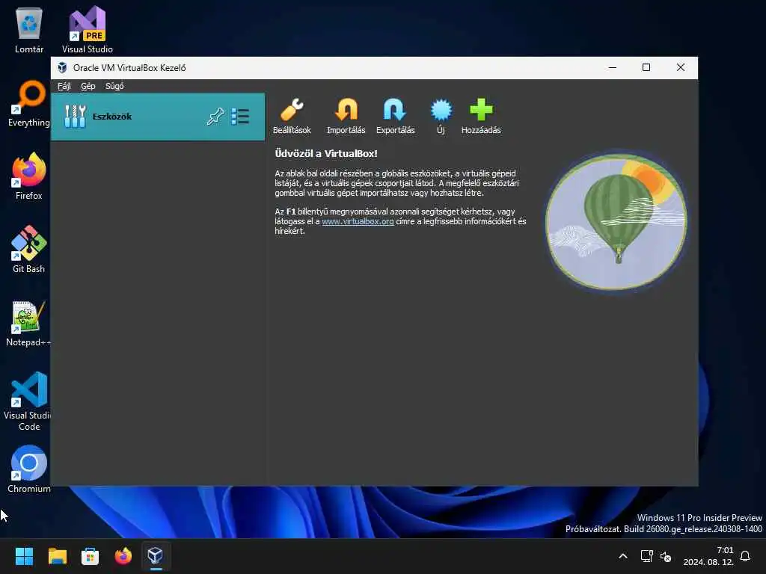Select the Visual Studio desktop shortcut
Image resolution: width=766 pixels, height=574 pixels.
[x=88, y=30]
